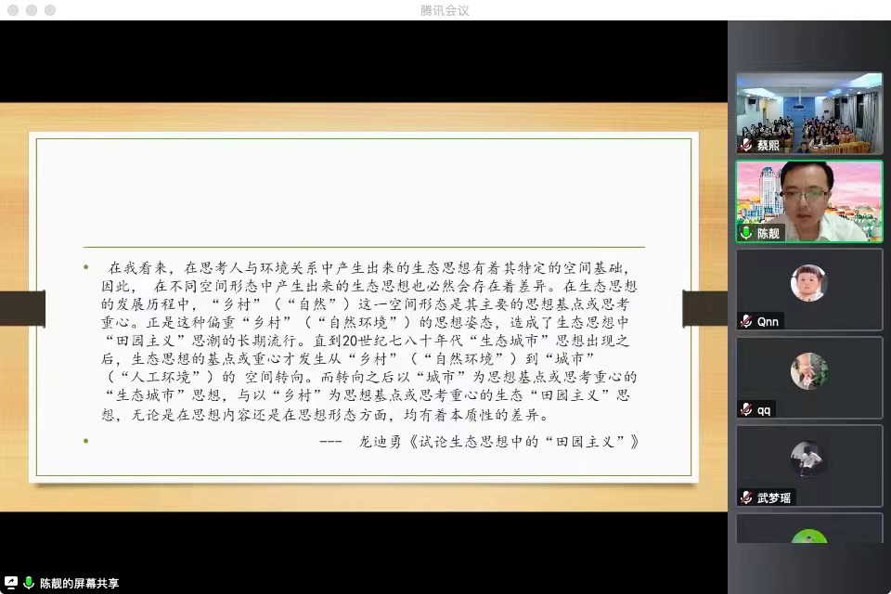
Task: Select 武梦瑶's circular avatar picture
Action: click(808, 459)
